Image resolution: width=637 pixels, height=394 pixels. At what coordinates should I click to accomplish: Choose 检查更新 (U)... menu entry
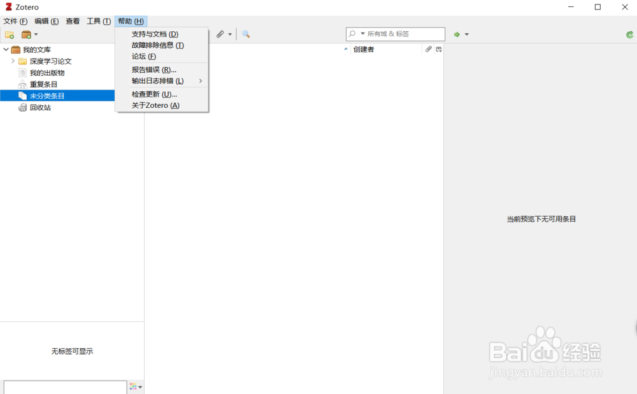162,94
